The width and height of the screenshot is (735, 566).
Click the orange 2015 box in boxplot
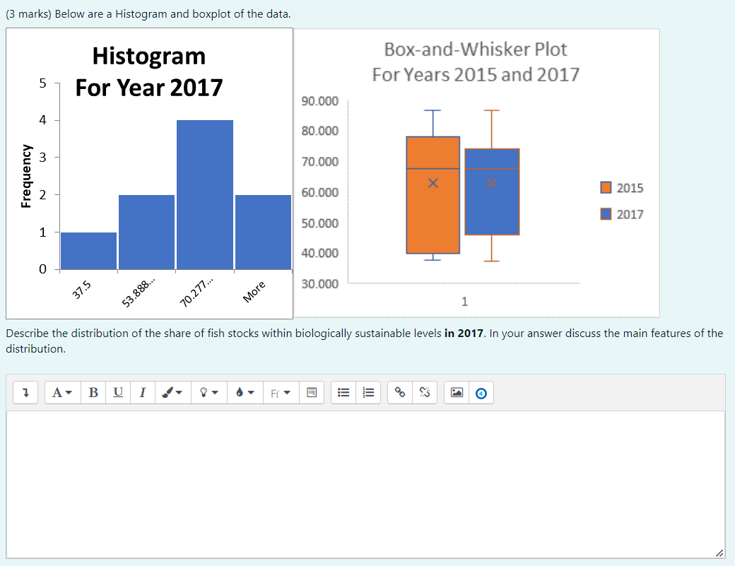point(433,195)
